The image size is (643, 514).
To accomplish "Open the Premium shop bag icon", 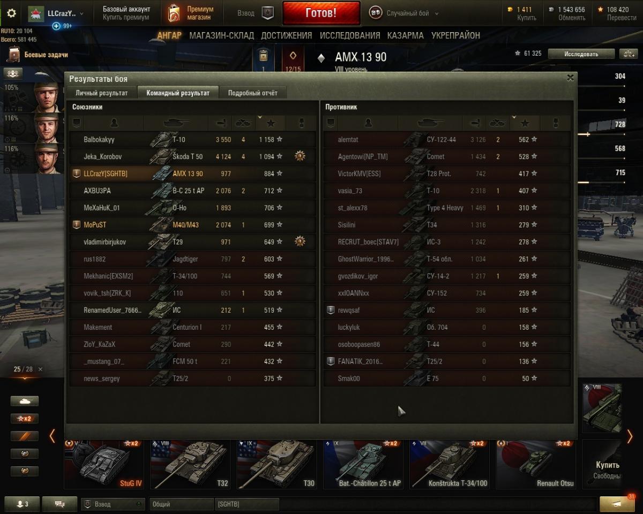I will (174, 13).
